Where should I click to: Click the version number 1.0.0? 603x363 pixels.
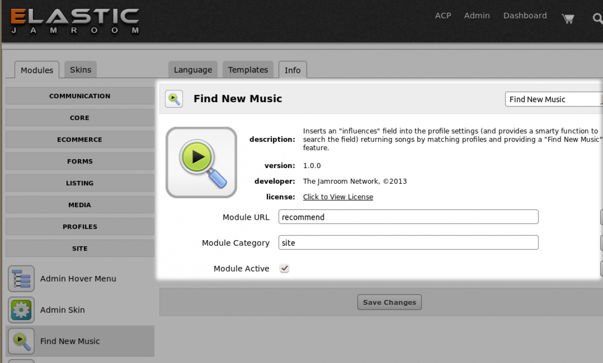[x=312, y=166]
